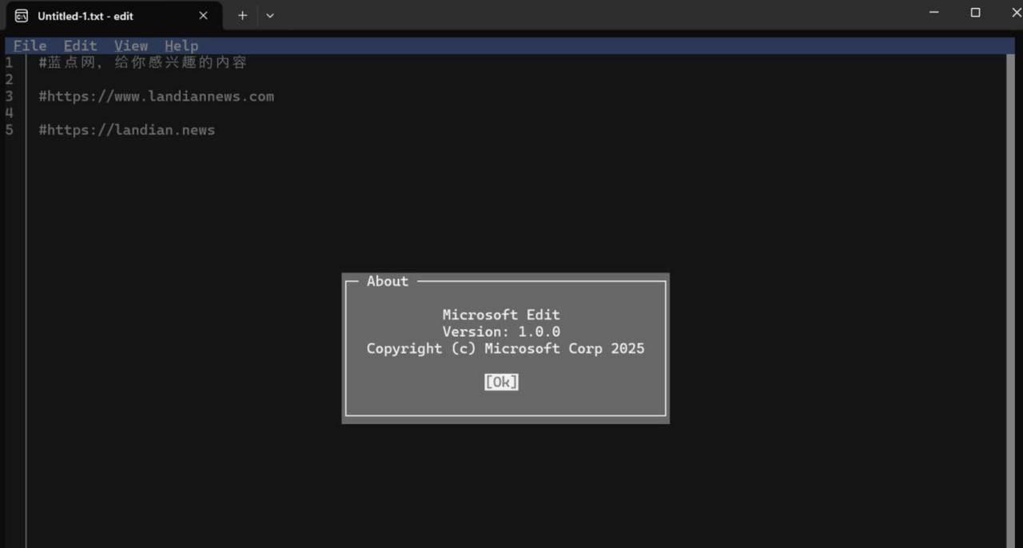Click the terminal icon in tab
1023x548 pixels.
(x=22, y=15)
